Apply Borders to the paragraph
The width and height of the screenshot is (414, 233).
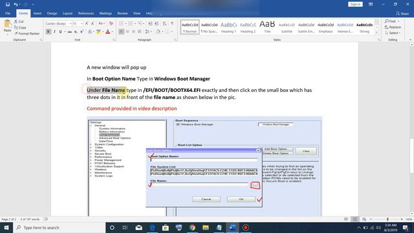point(167,32)
